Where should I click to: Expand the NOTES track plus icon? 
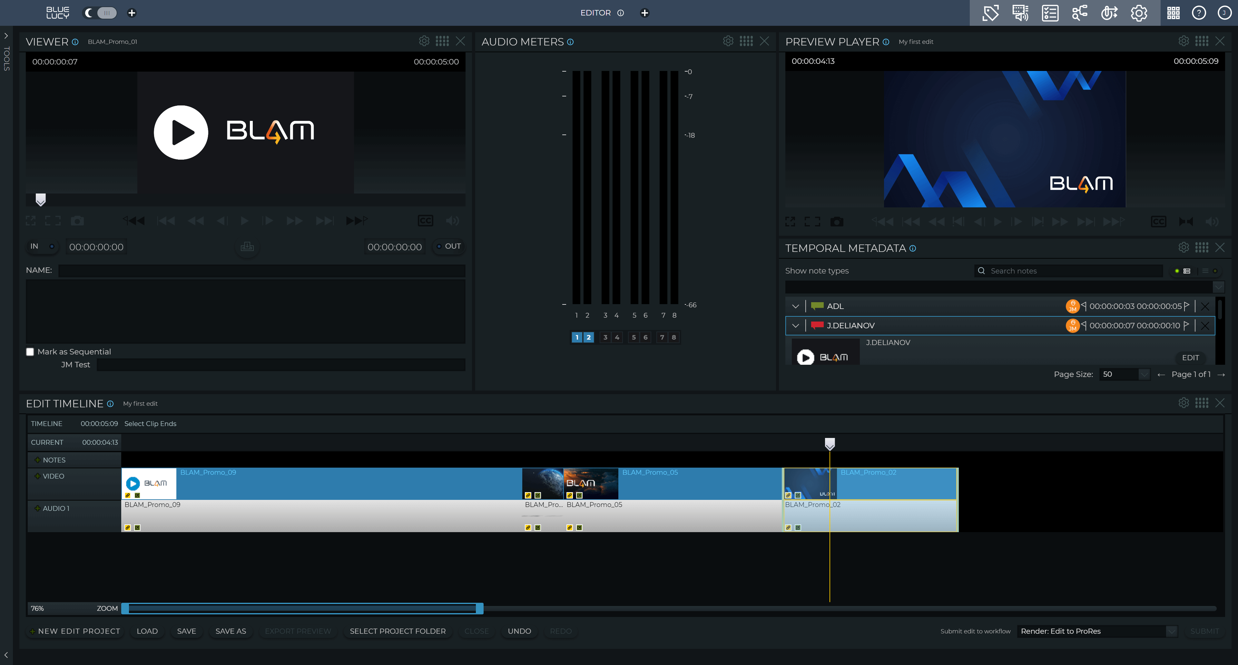pos(37,460)
